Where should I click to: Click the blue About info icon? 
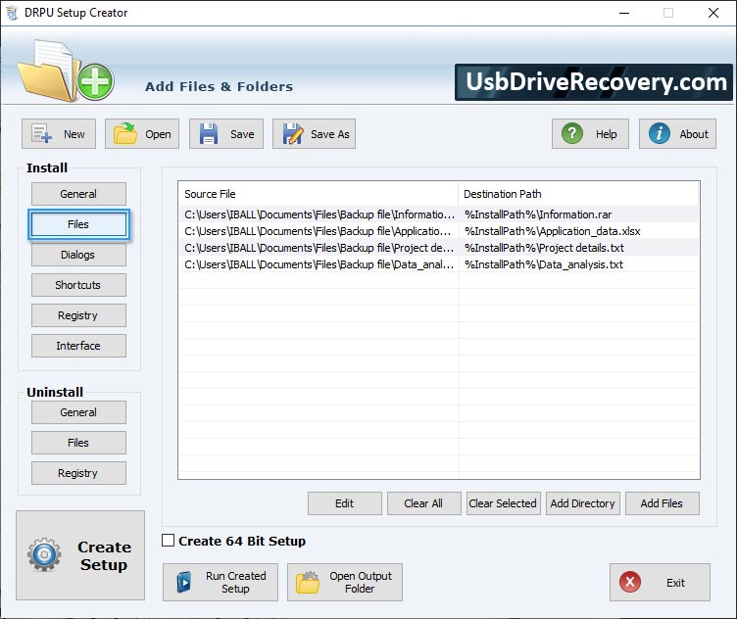coord(659,133)
